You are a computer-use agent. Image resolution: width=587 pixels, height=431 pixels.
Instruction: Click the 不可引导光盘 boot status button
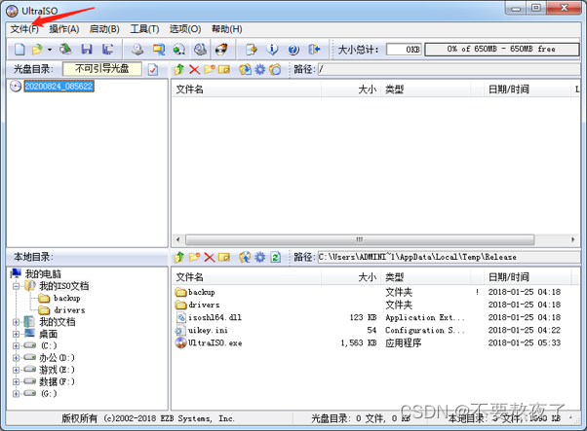point(102,69)
